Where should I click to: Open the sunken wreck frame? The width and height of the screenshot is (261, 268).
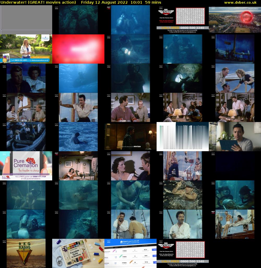click(78, 224)
